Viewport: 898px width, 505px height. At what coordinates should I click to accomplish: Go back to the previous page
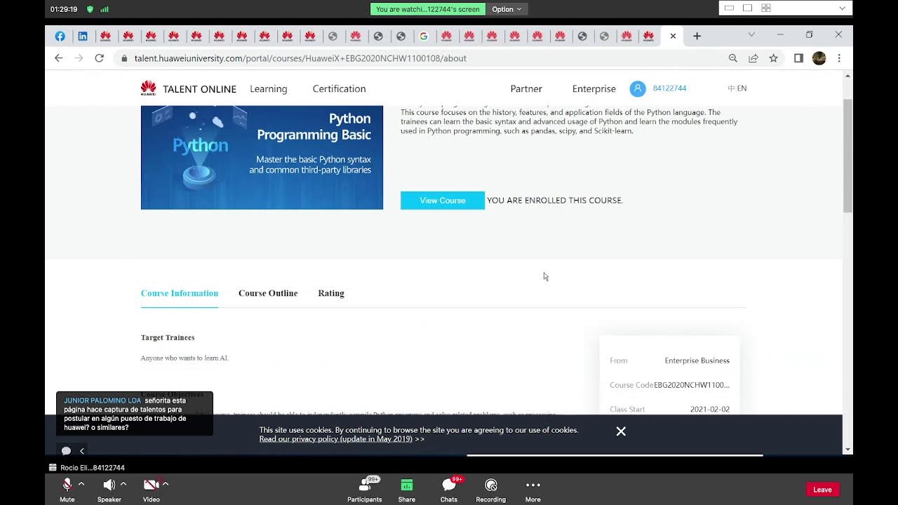(59, 58)
